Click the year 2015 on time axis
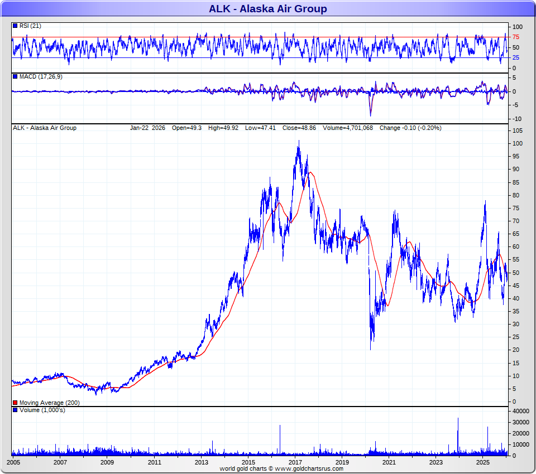Screen dimensions: 536x474 point(248,462)
